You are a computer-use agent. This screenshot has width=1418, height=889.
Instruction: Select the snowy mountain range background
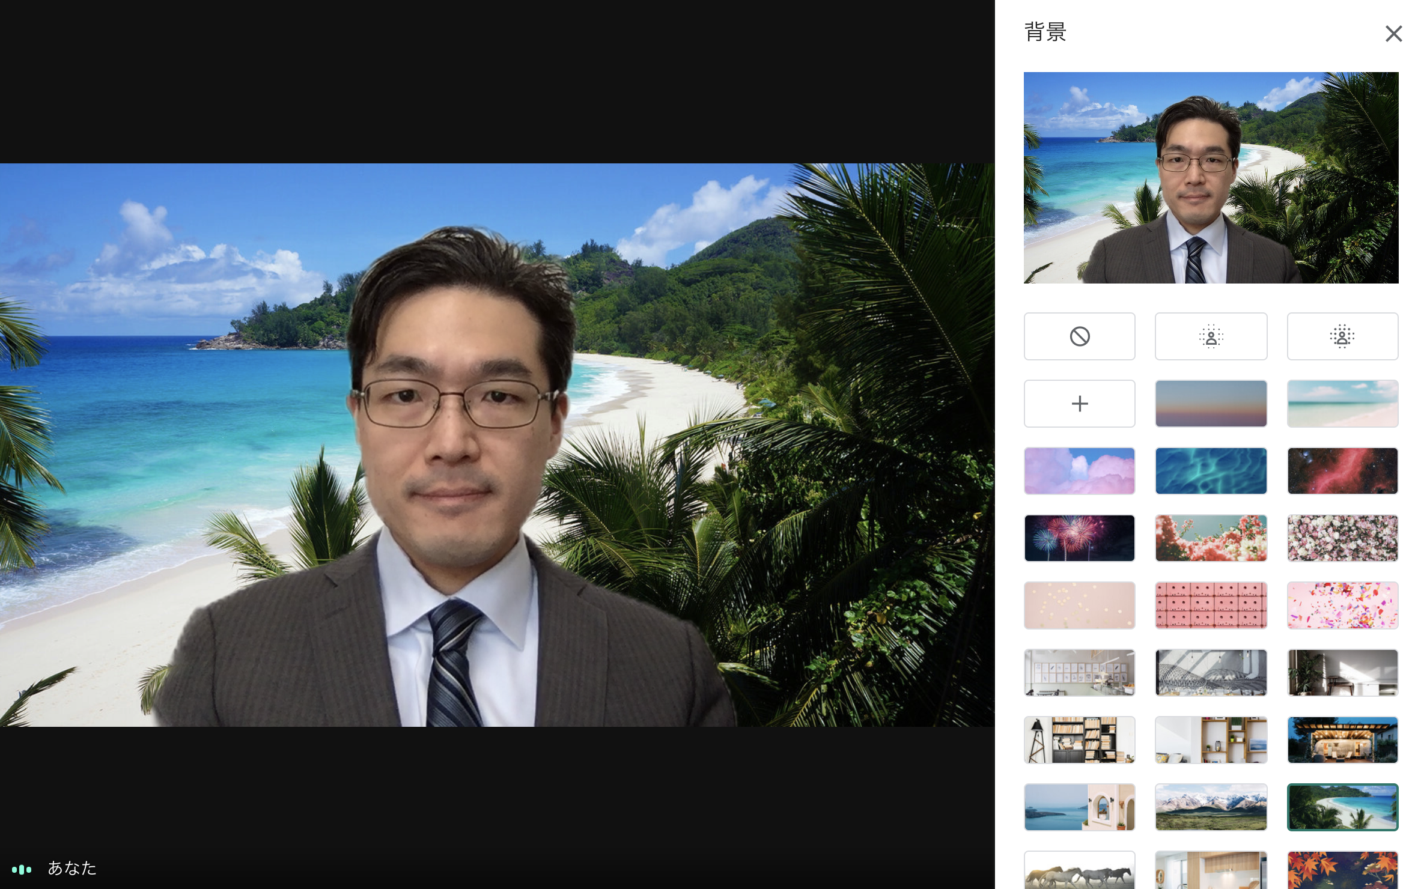pos(1211,807)
